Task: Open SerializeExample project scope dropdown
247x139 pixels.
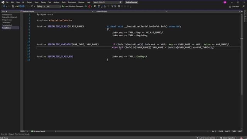Action: pos(57,12)
